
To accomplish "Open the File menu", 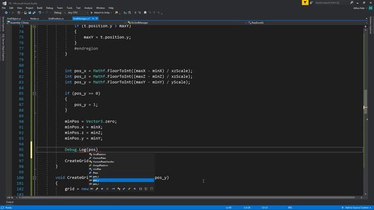I will pos(4,8).
